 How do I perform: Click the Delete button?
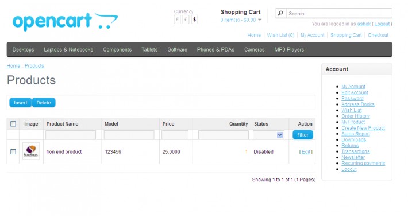44,103
